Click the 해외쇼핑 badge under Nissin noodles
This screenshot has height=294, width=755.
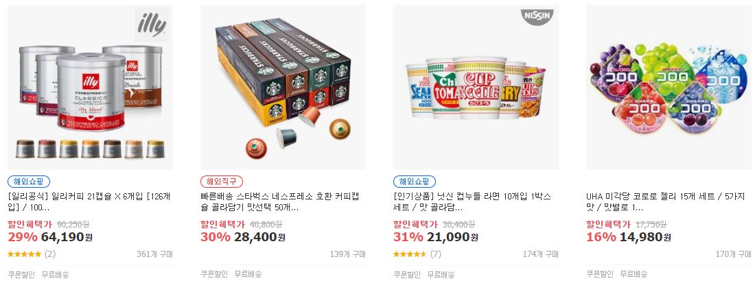coord(415,182)
